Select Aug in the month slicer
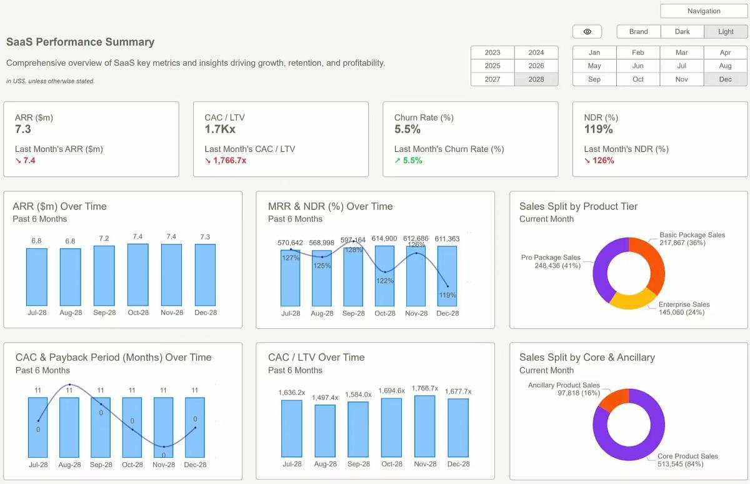The height and width of the screenshot is (484, 750). pyautogui.click(x=726, y=66)
